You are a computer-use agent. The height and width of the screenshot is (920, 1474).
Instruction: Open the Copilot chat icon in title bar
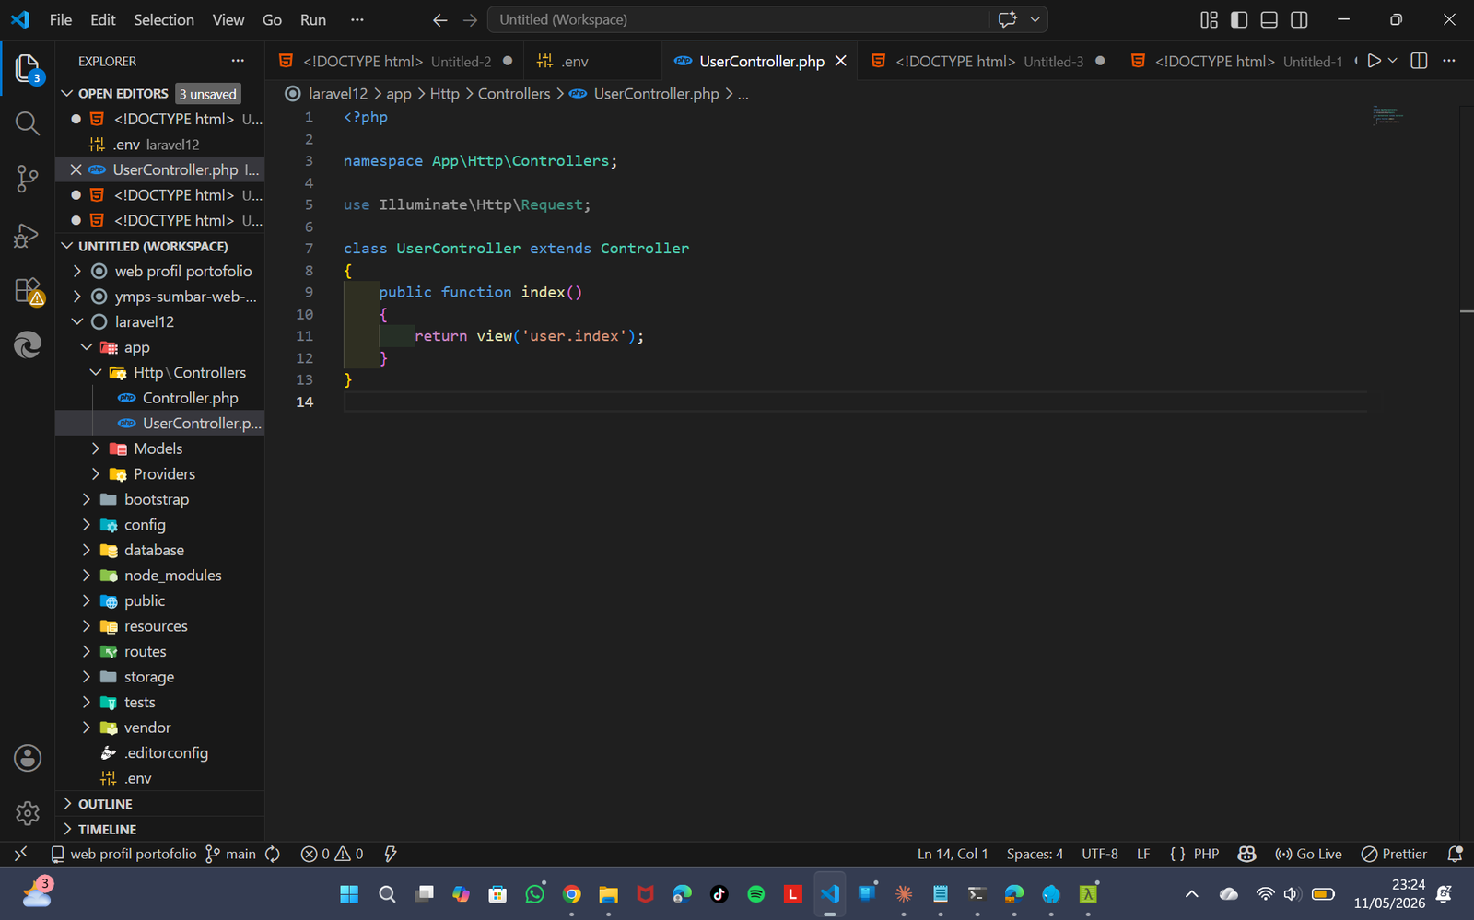pos(1008,19)
